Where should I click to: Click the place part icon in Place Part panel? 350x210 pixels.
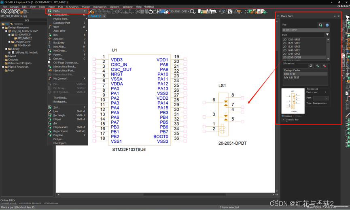[x=320, y=25]
